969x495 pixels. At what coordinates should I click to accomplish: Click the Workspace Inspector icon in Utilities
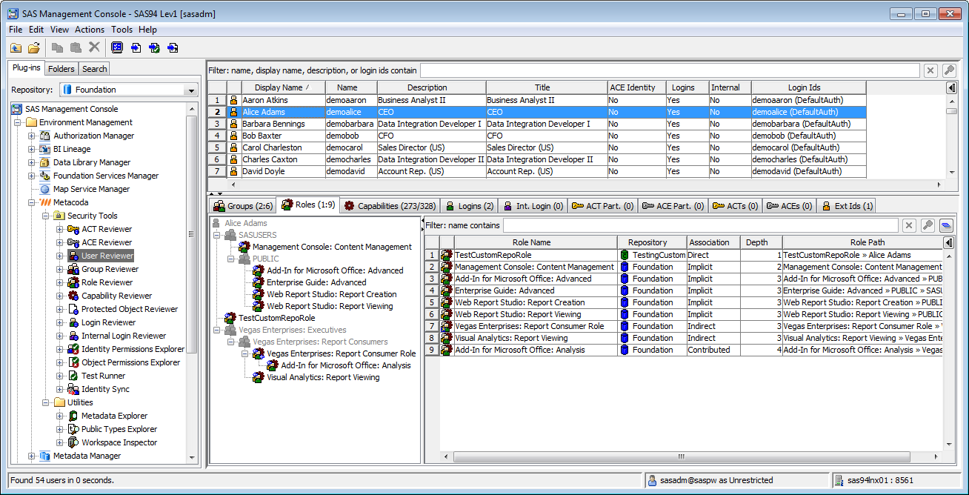pos(73,442)
